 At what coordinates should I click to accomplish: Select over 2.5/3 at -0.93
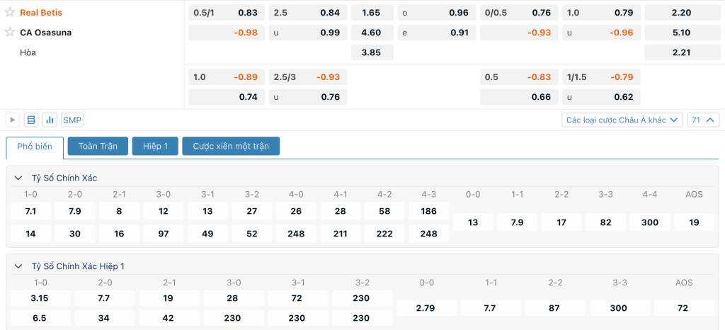pos(308,77)
